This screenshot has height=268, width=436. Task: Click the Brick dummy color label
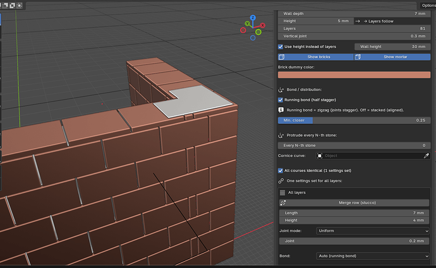click(296, 67)
